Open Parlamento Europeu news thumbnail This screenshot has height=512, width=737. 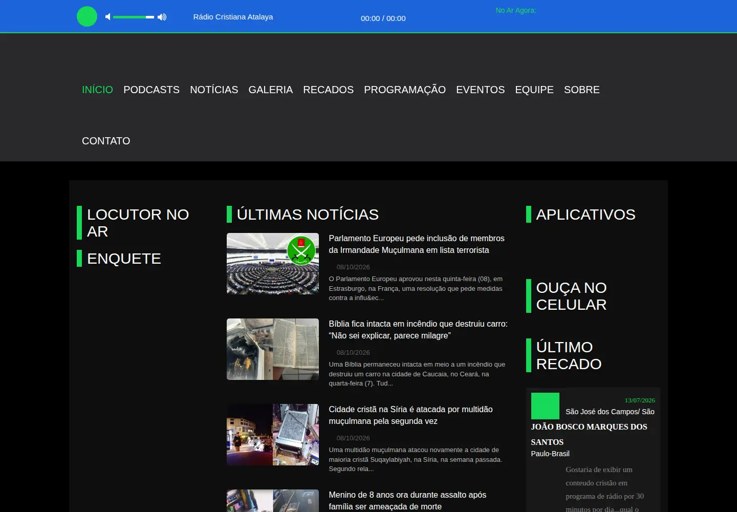click(x=273, y=264)
